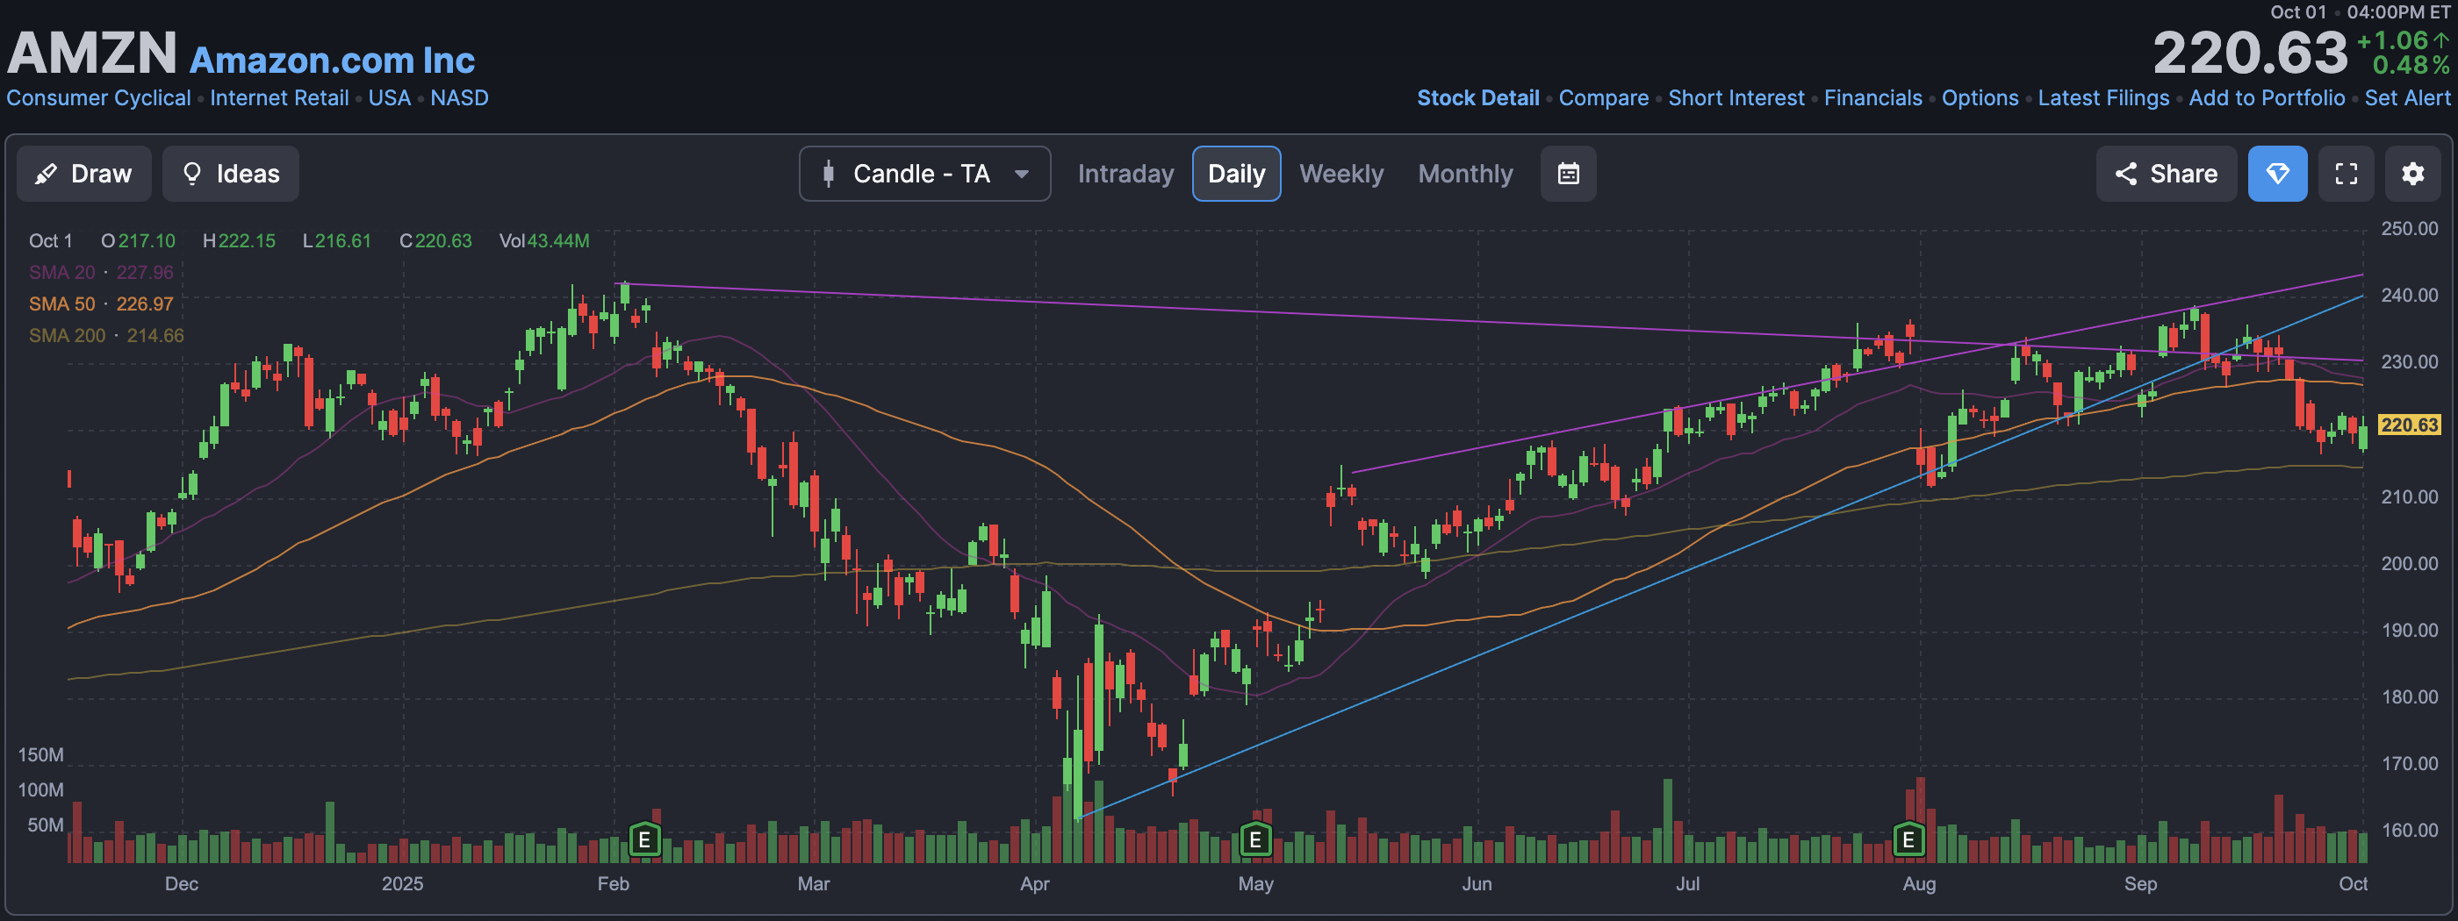Click the Share button

click(x=2166, y=174)
